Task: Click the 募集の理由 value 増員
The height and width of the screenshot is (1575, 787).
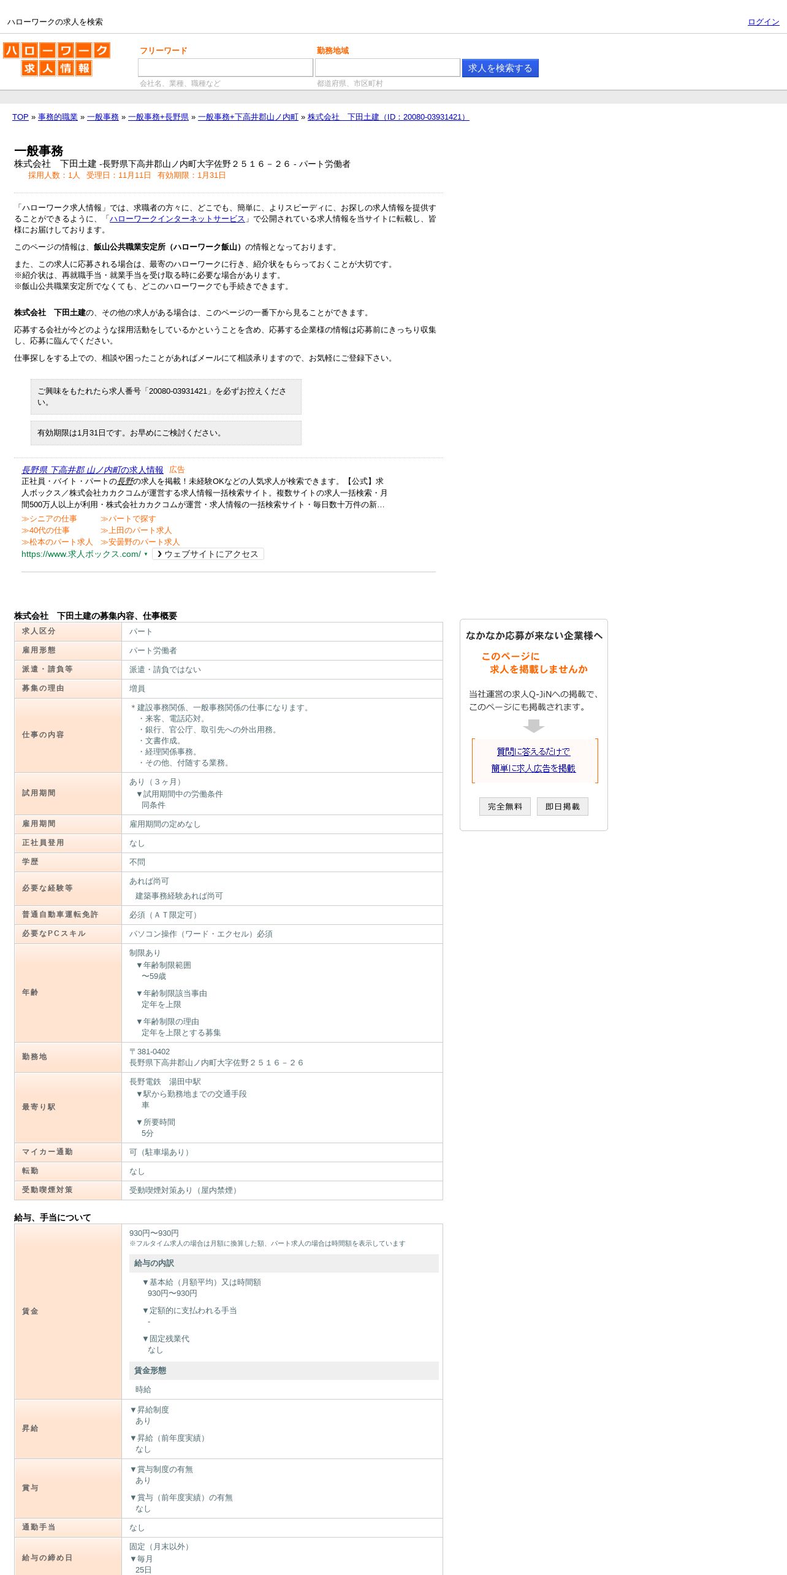Action: [x=137, y=689]
